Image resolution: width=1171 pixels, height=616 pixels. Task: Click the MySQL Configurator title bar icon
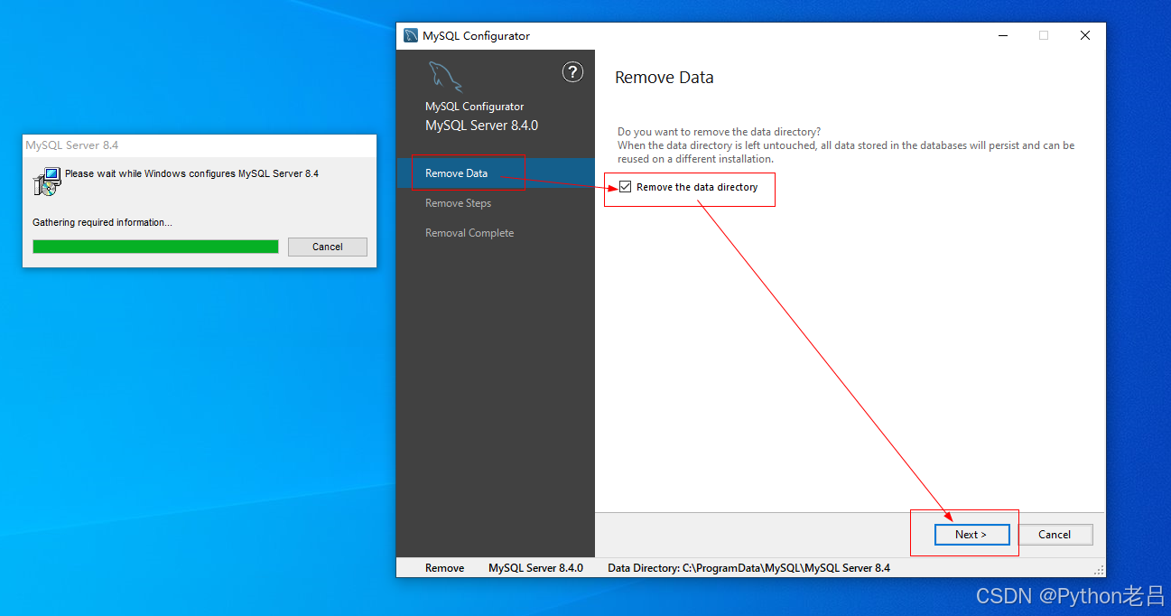pos(411,36)
